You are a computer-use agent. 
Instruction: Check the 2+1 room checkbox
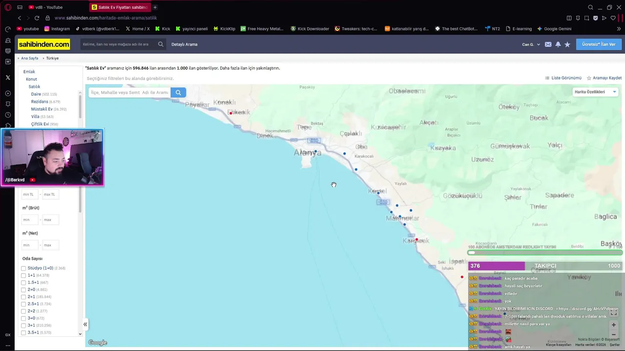click(x=23, y=297)
